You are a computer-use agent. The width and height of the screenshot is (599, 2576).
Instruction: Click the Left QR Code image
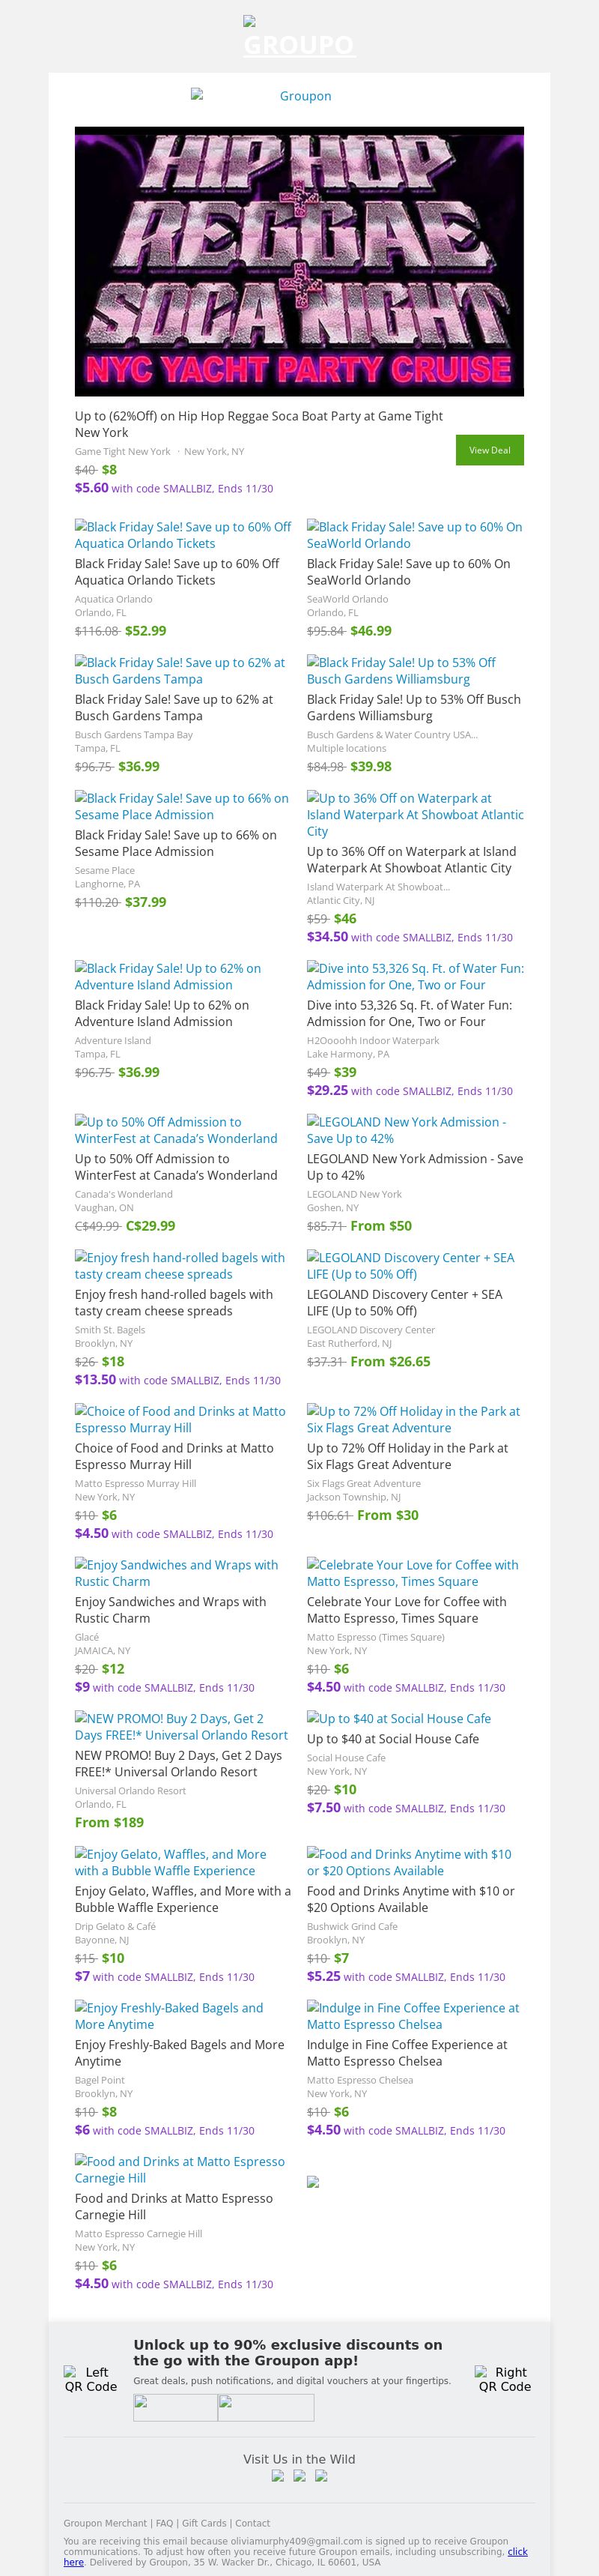tap(91, 2378)
